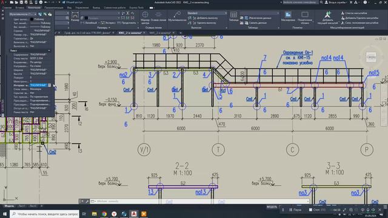Switch to KM2_2-я захватка* drawing tab

click(x=130, y=33)
